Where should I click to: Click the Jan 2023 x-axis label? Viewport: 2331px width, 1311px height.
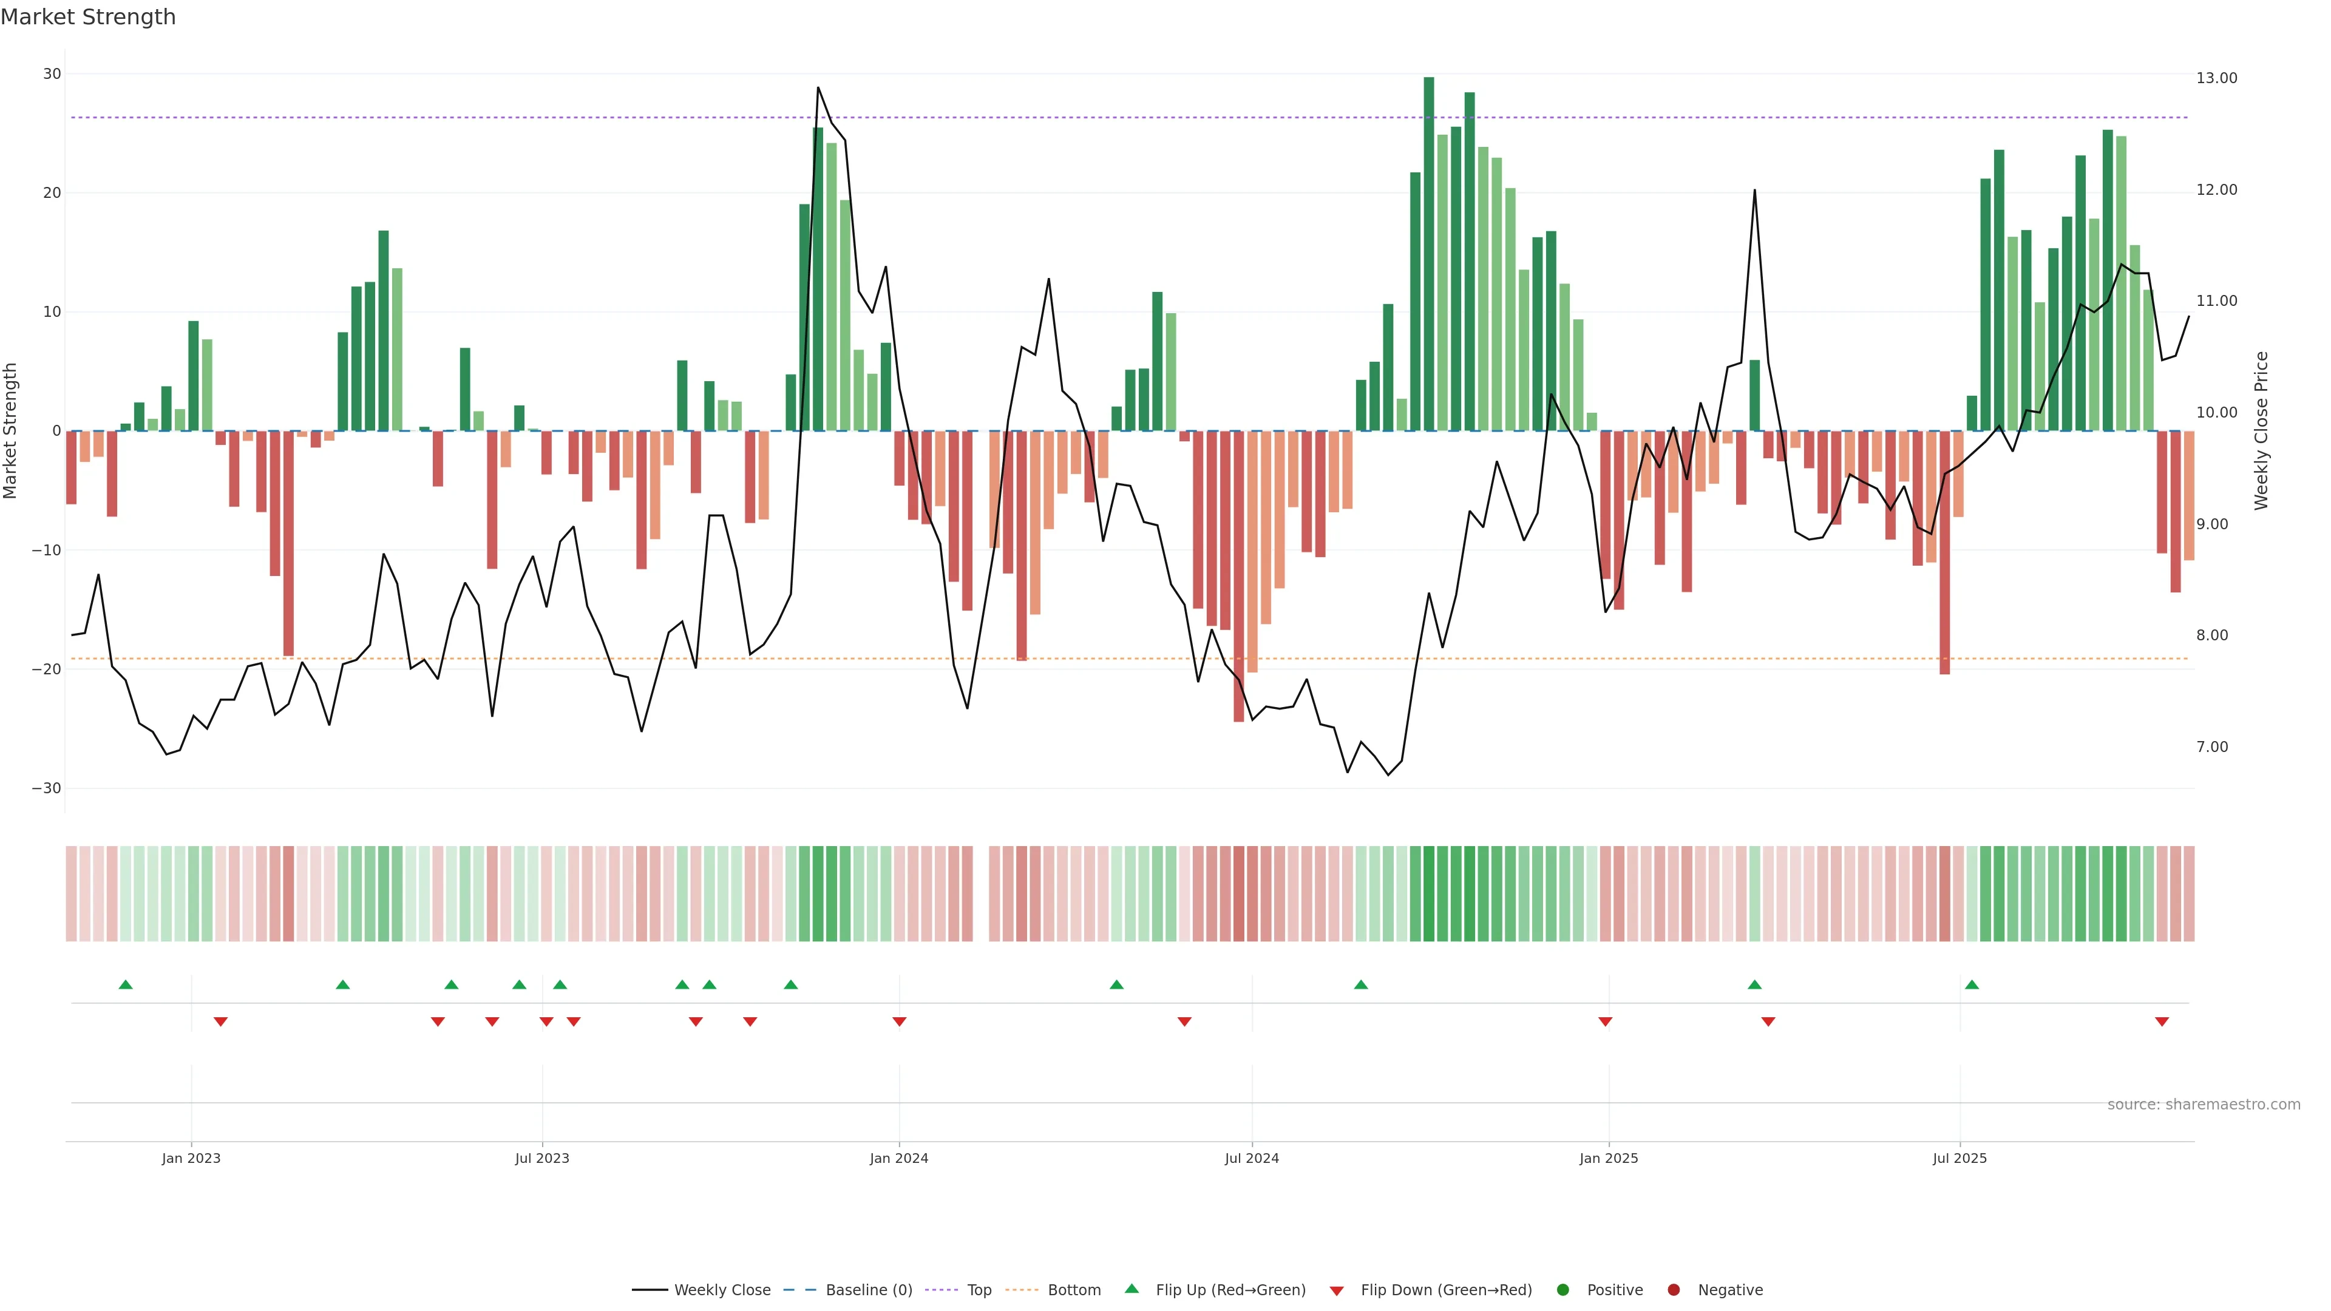(x=191, y=1158)
